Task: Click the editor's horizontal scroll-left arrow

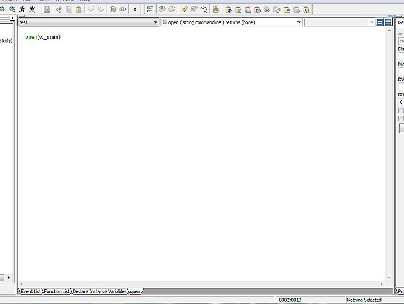Action: [x=21, y=284]
